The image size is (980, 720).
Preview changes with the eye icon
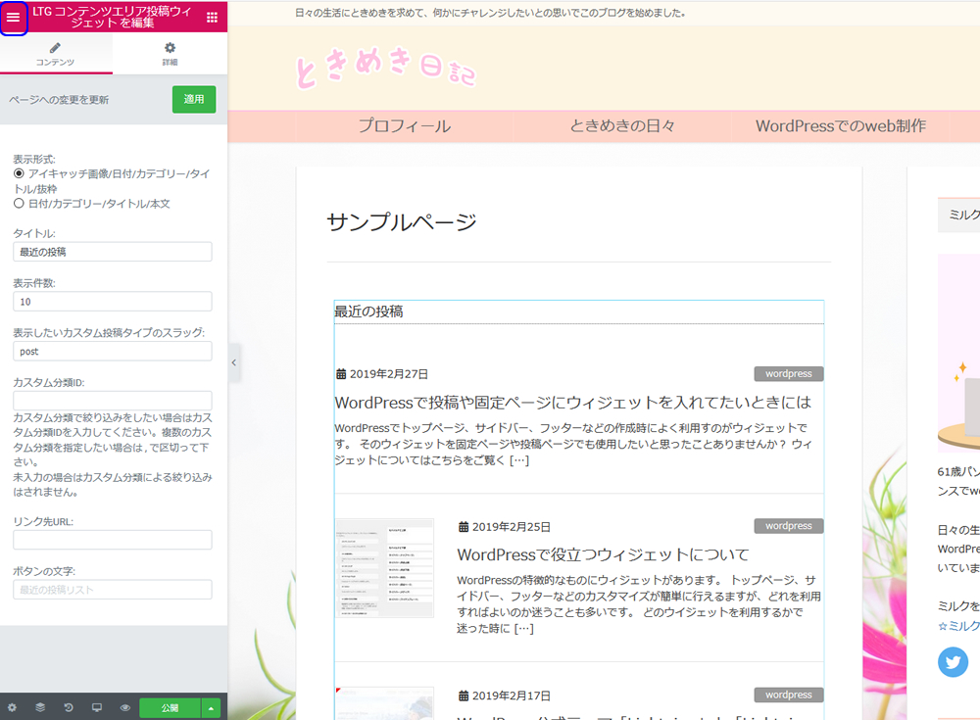[x=125, y=707]
